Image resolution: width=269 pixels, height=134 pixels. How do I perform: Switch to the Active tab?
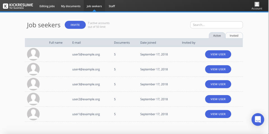(x=217, y=36)
